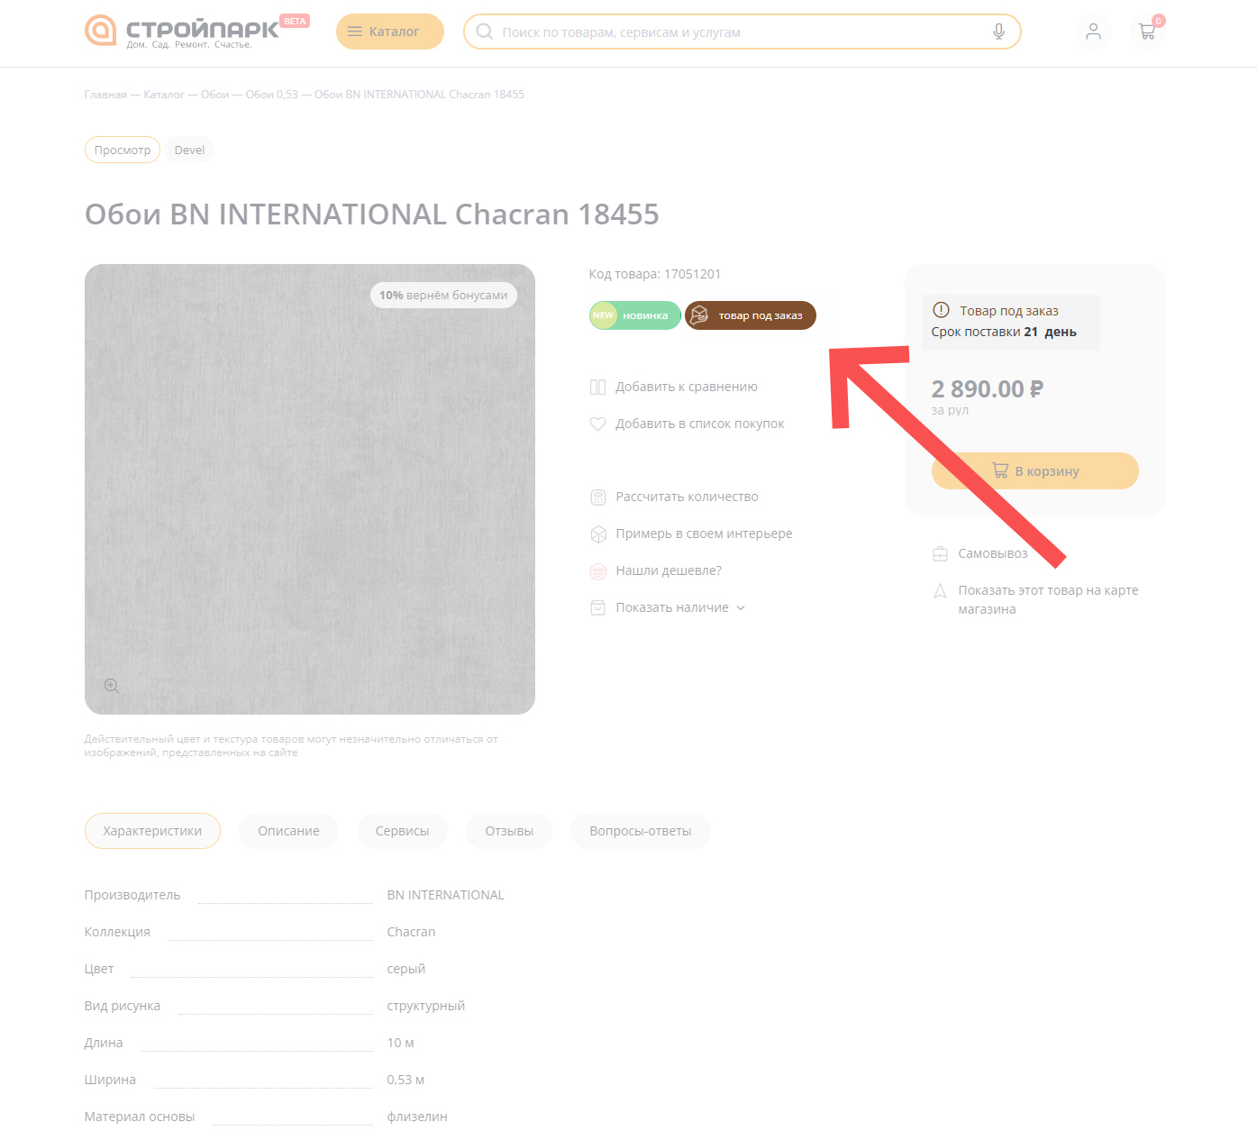
Task: Click the magnifier zoom icon on product image
Action: click(x=112, y=687)
